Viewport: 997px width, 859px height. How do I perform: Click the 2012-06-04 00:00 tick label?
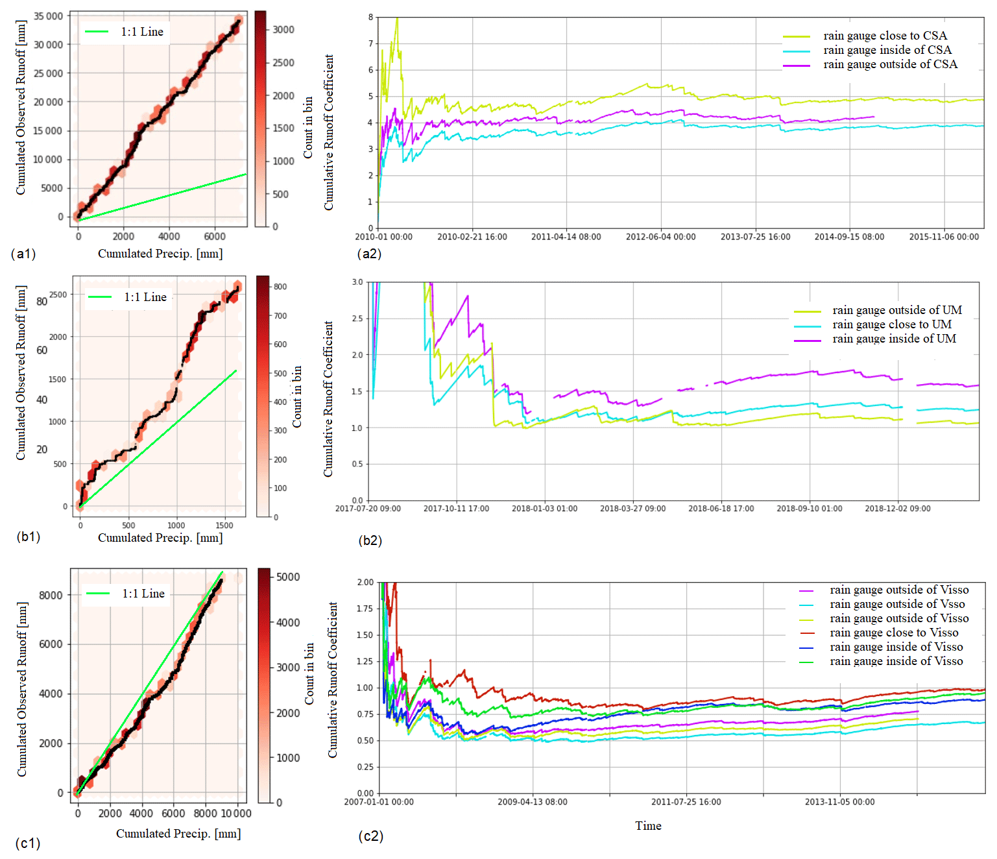pos(660,237)
